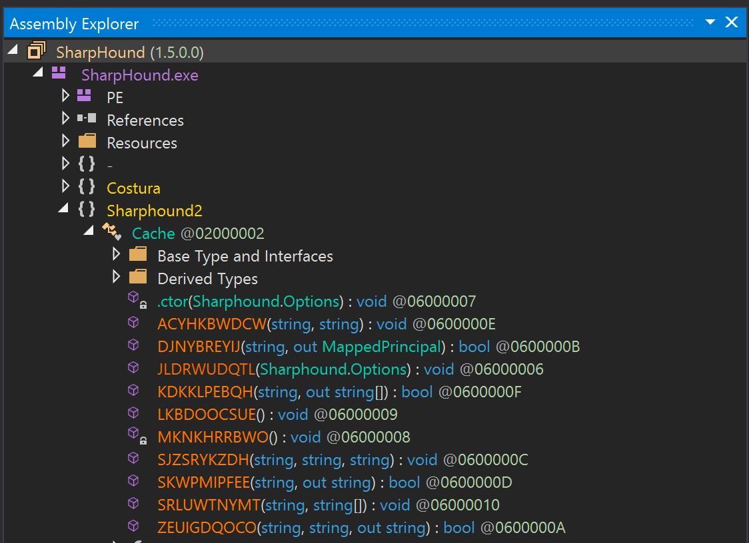The height and width of the screenshot is (543, 749).
Task: Click the Base Type and Interfaces folder icon
Action: [x=138, y=254]
